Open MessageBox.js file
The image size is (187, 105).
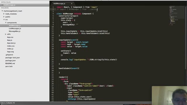[x=15, y=31]
